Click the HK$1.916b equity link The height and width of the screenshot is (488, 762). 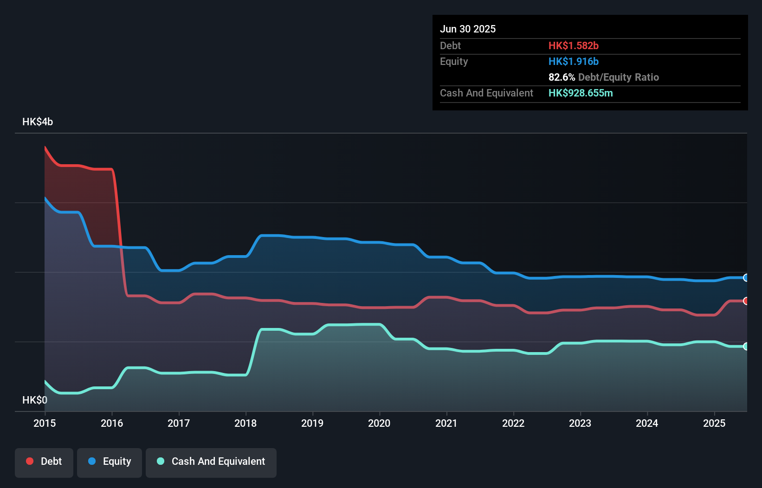click(x=574, y=61)
